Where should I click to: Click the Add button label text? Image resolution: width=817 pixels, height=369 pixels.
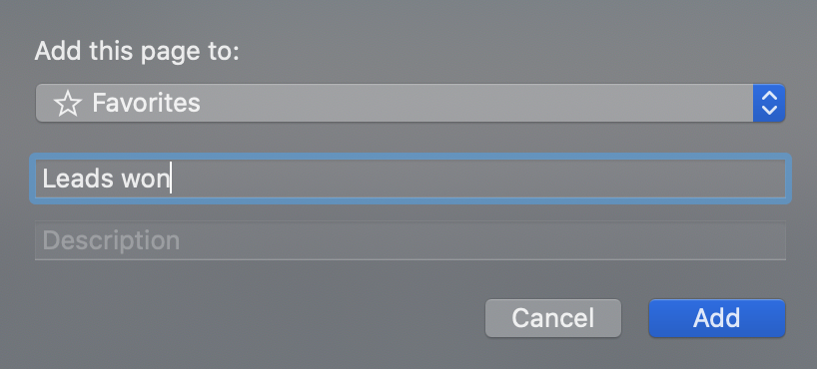coord(716,318)
